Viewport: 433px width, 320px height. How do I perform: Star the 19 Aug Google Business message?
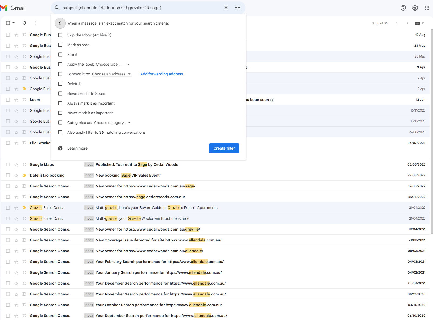click(16, 35)
